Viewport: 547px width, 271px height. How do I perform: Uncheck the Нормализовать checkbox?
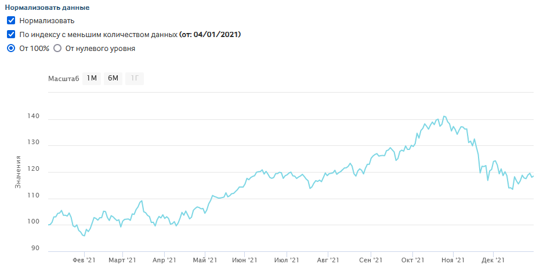[x=11, y=21]
